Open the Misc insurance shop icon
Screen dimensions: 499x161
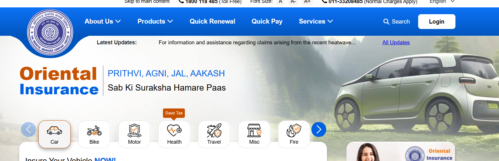254,131
